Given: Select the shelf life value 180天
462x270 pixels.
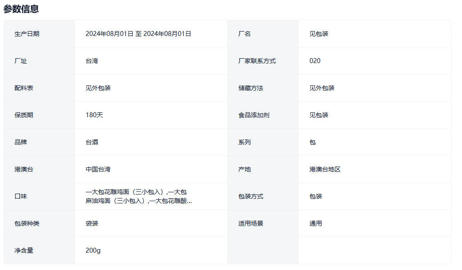Looking at the screenshot, I should pos(94,115).
